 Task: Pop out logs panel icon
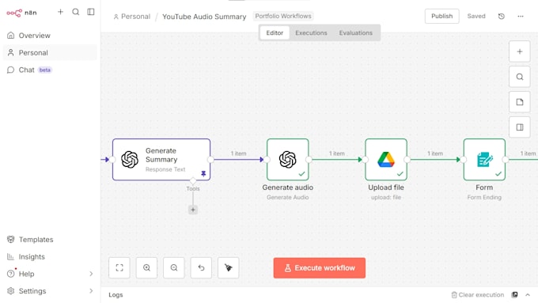point(514,295)
